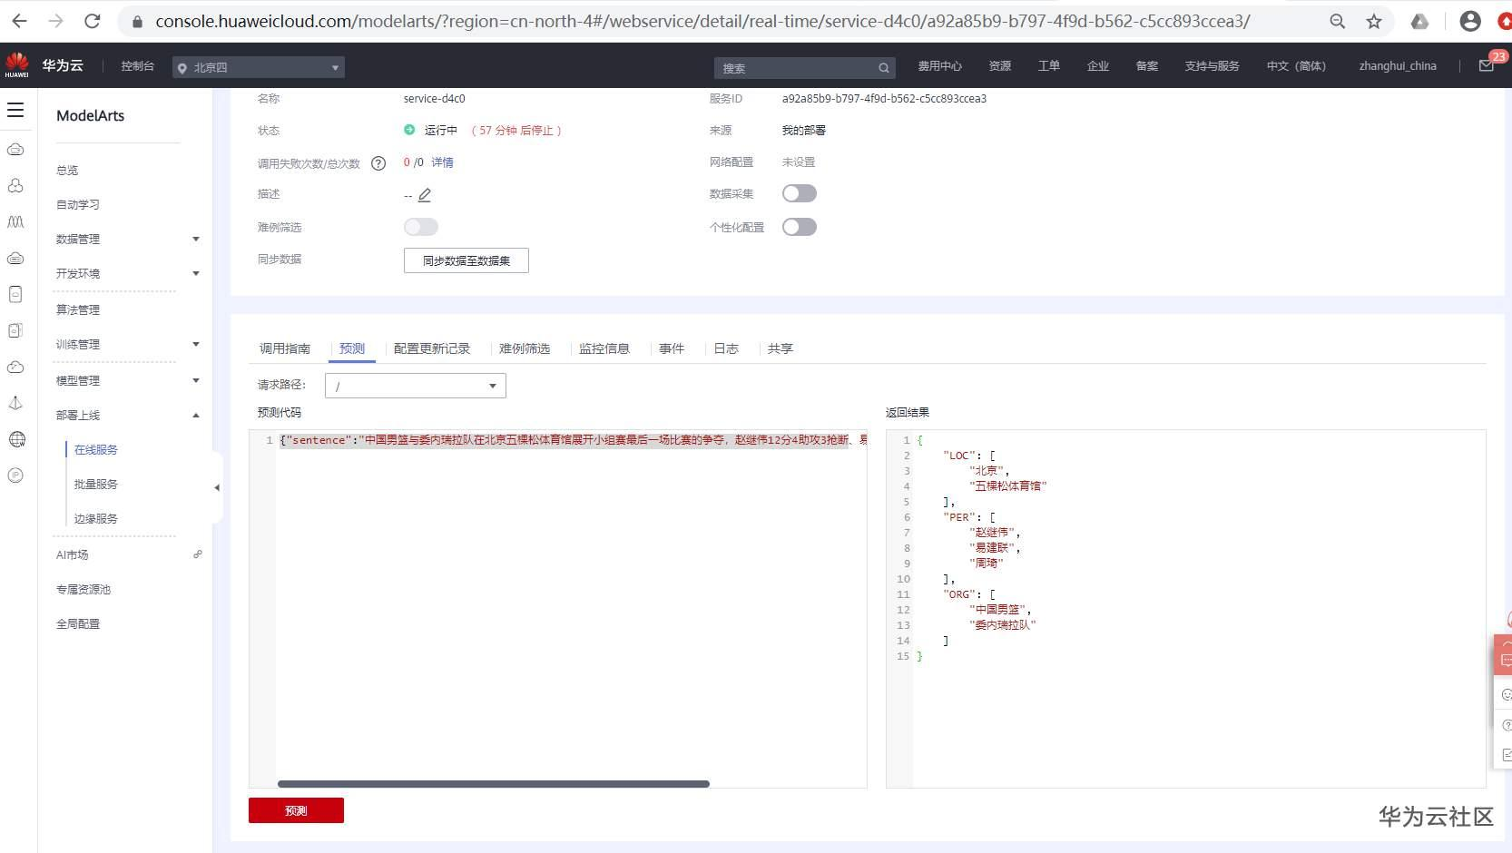1512x853 pixels.
Task: Open 算法管理 in the sidebar
Action: coord(78,309)
